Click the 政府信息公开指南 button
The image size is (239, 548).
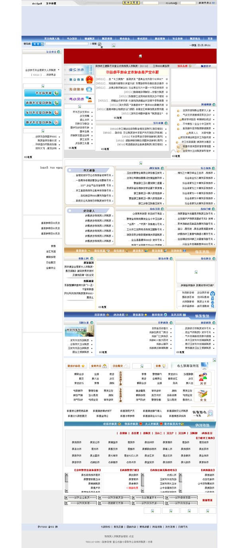point(42,102)
